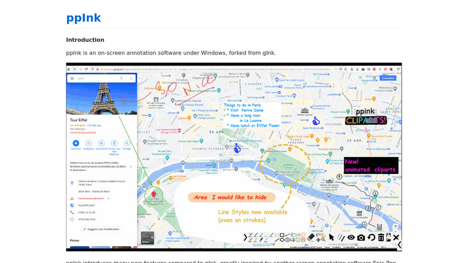The image size is (468, 263).
Task: Choose the pink pen in ppInk toolbar
Action: click(266, 240)
